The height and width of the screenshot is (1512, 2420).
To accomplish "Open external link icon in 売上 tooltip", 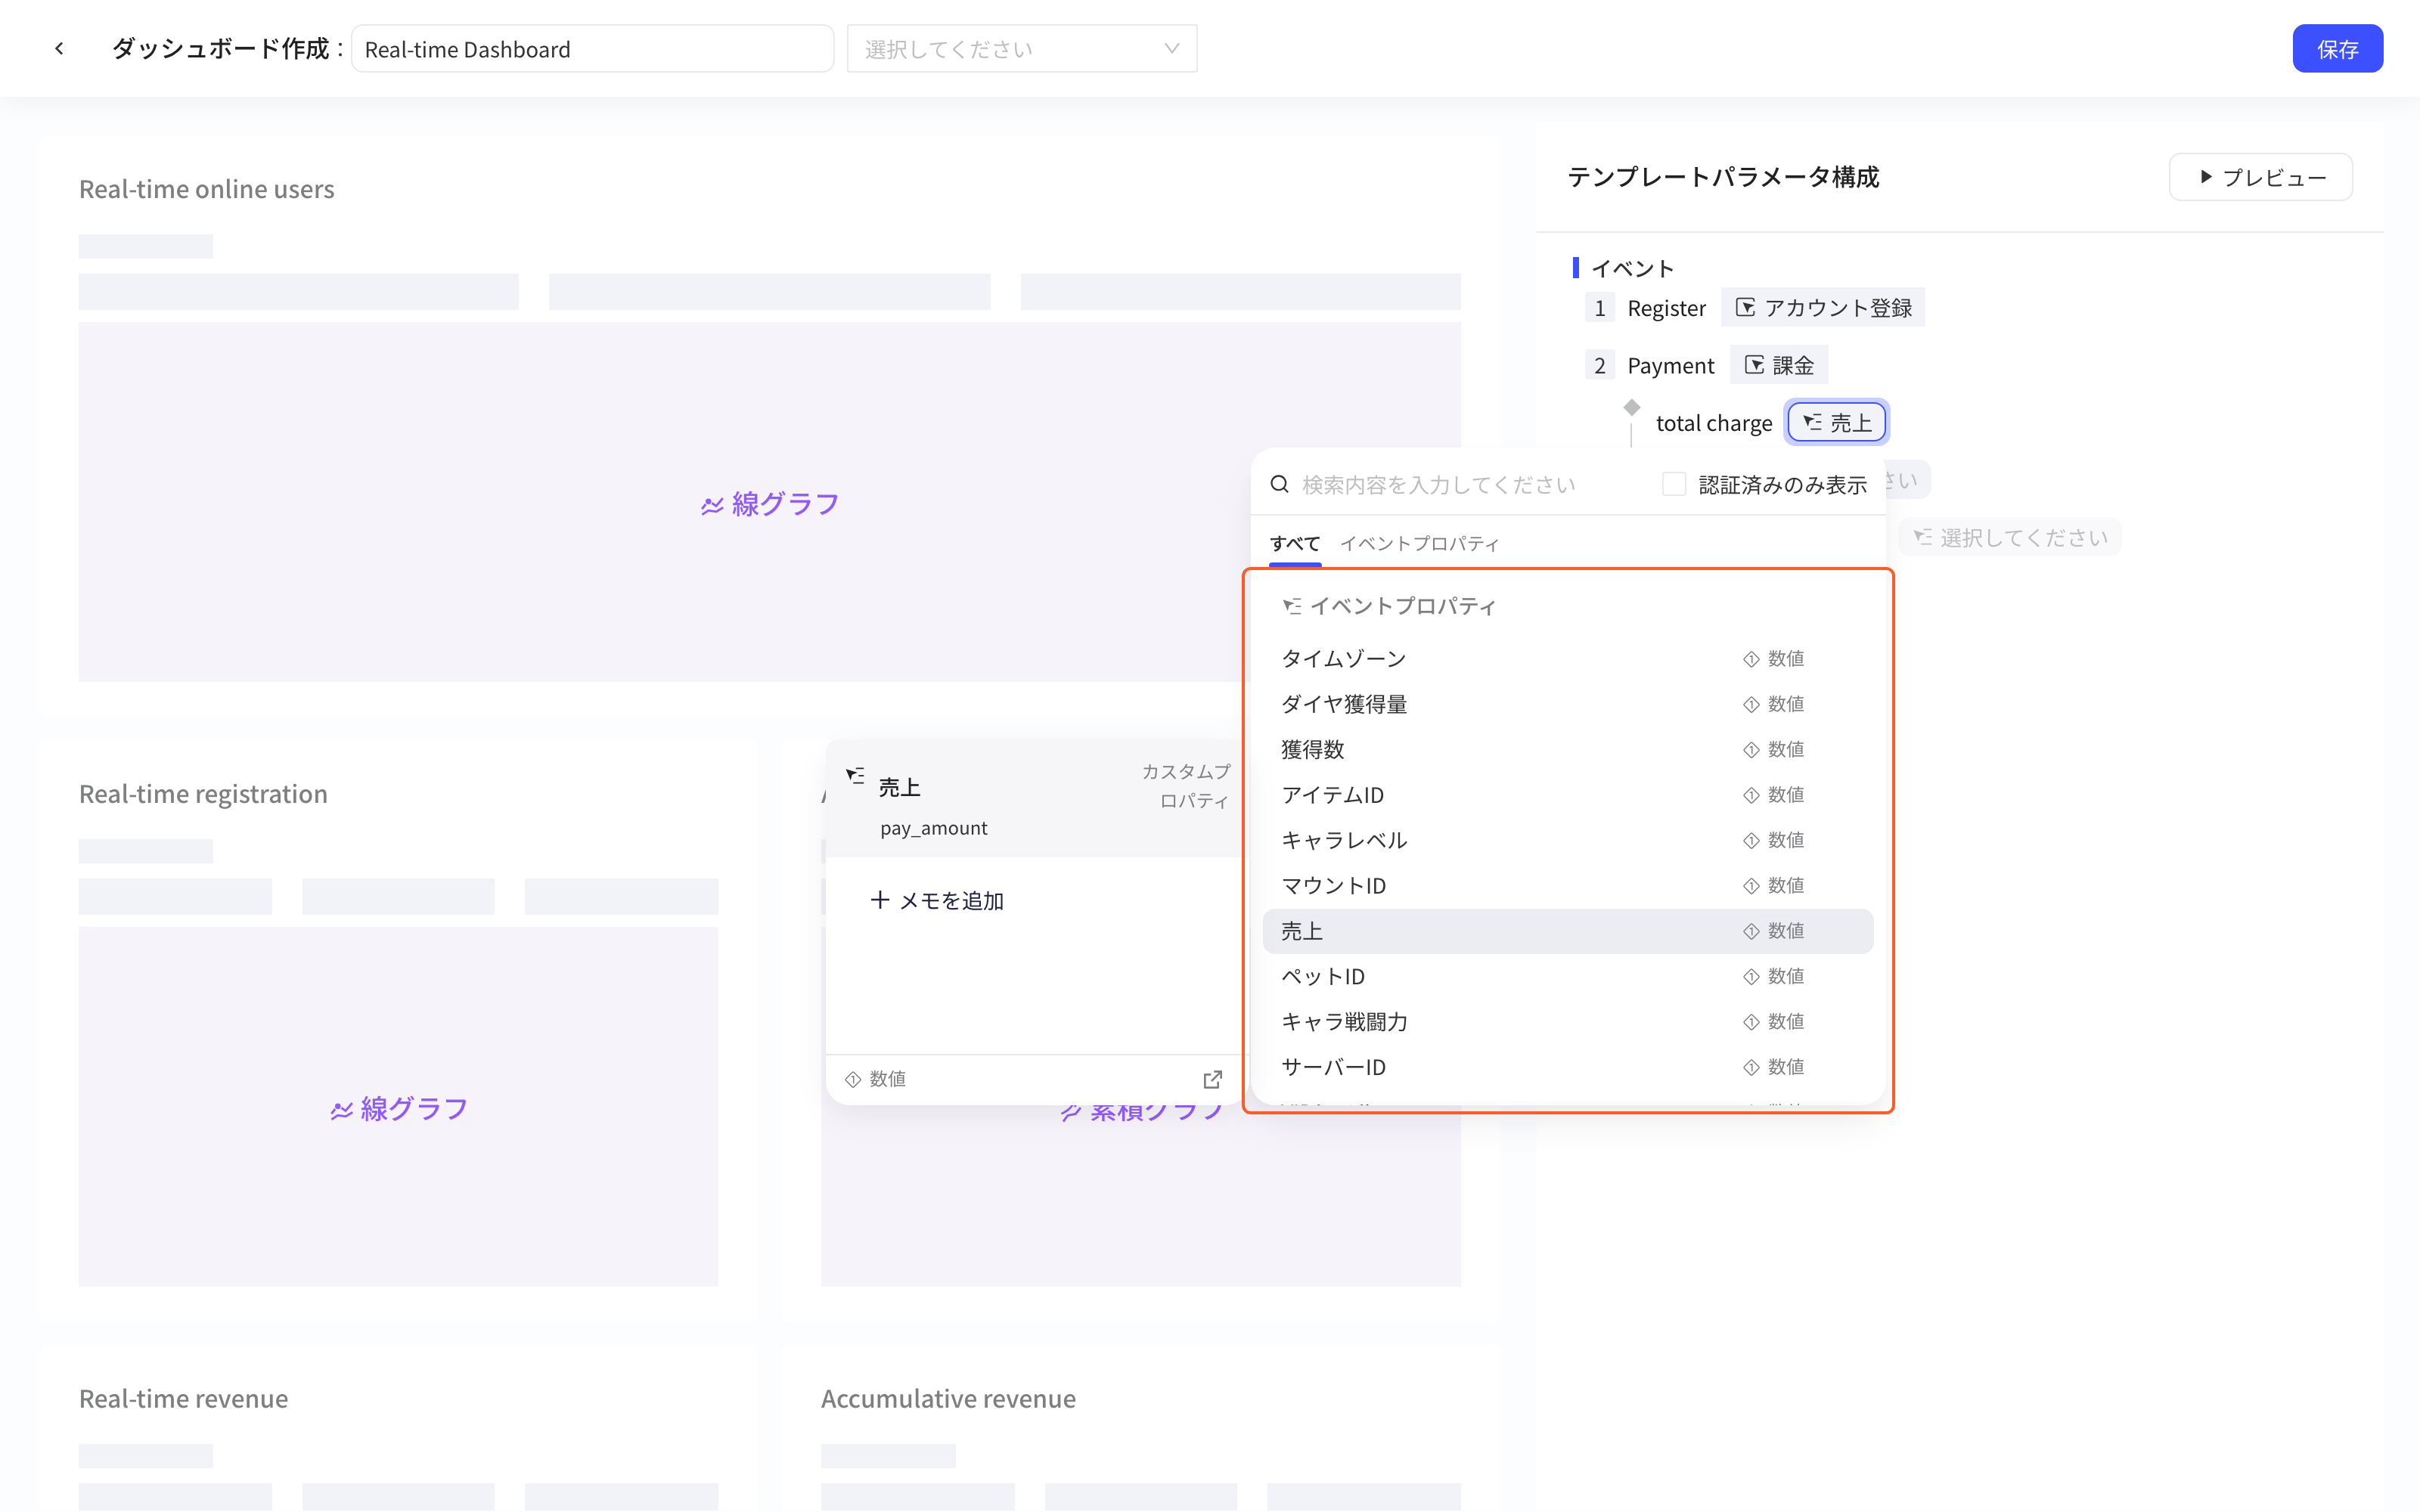I will (1212, 1079).
